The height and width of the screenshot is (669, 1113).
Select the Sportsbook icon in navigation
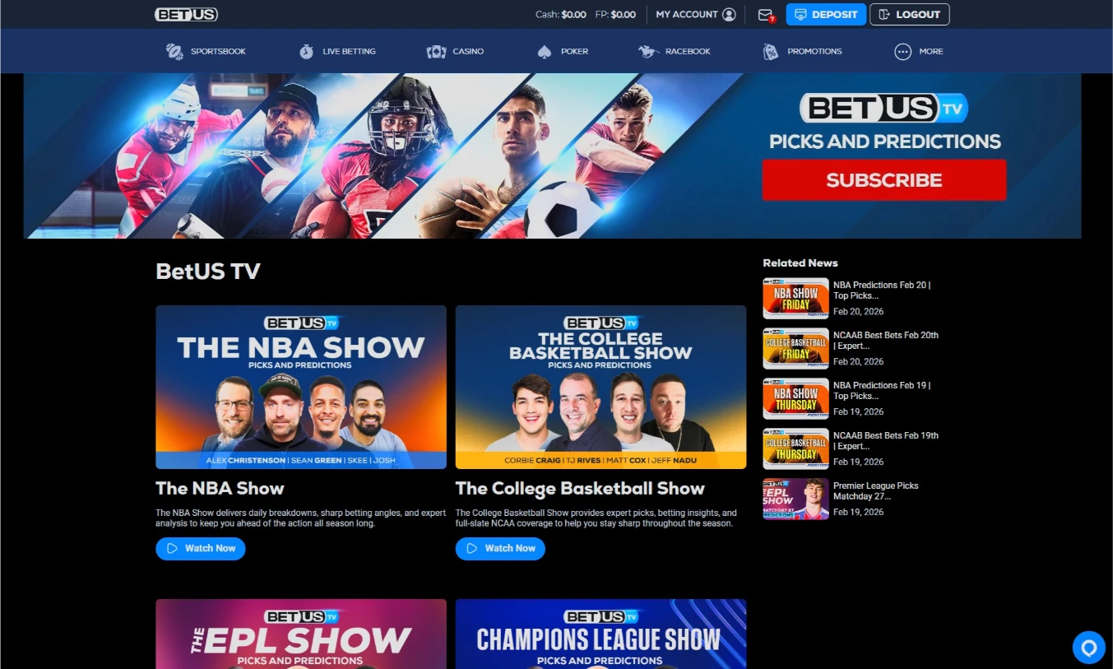pos(173,51)
